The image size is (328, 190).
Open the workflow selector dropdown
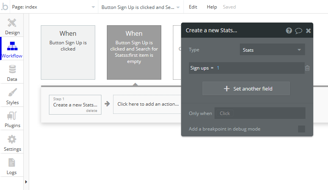[x=140, y=7]
